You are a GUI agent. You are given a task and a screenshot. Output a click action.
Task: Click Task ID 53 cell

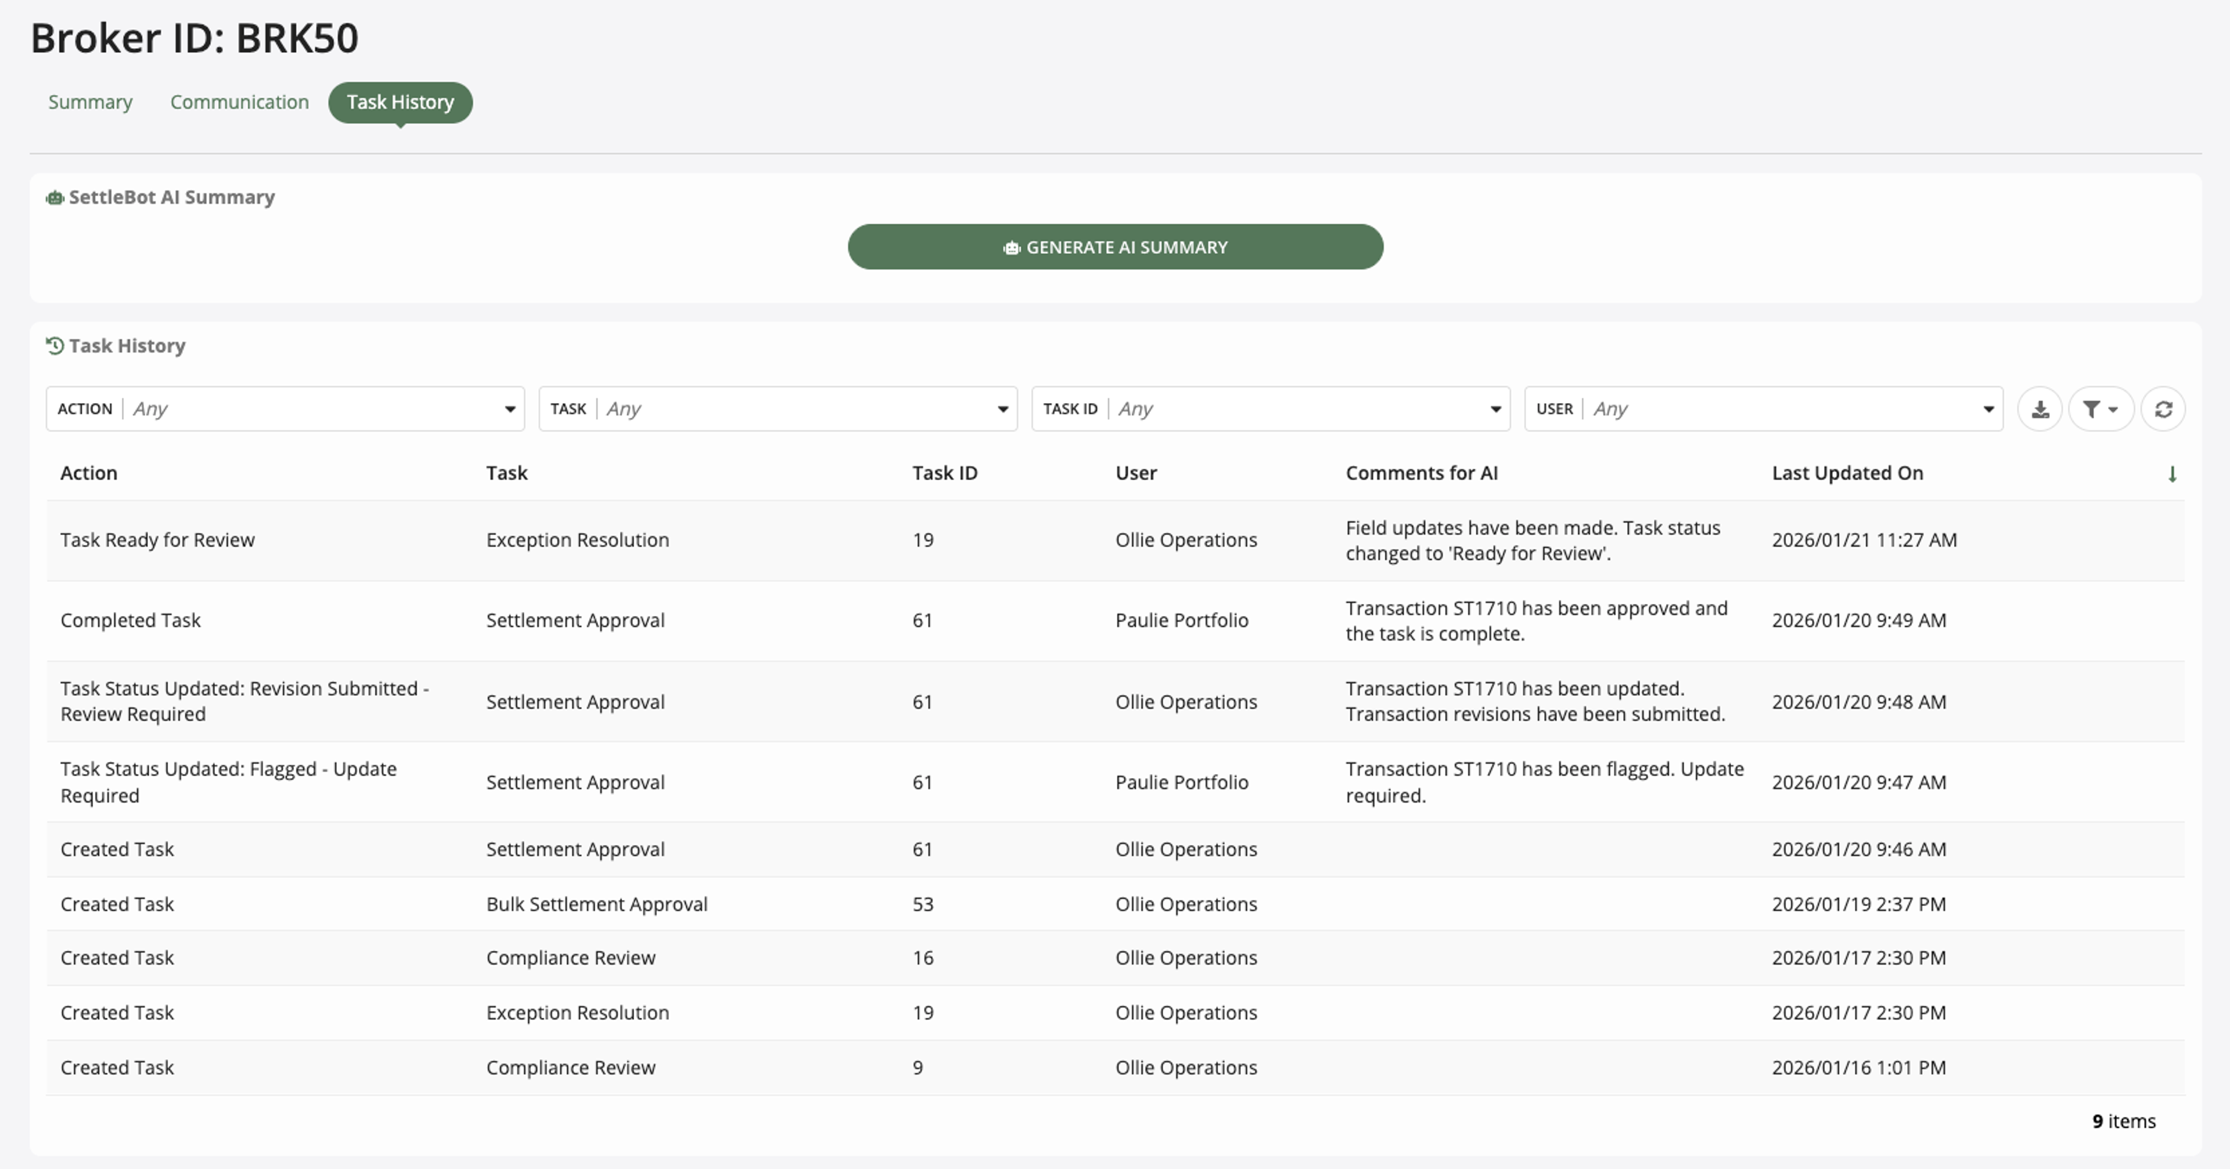(923, 904)
